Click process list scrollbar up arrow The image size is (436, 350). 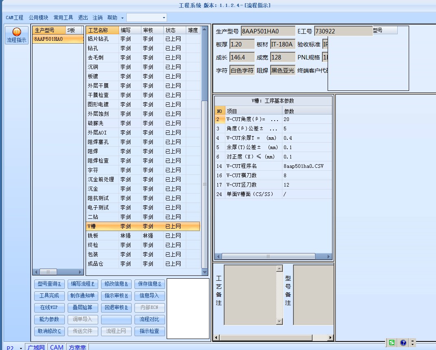pos(205,29)
